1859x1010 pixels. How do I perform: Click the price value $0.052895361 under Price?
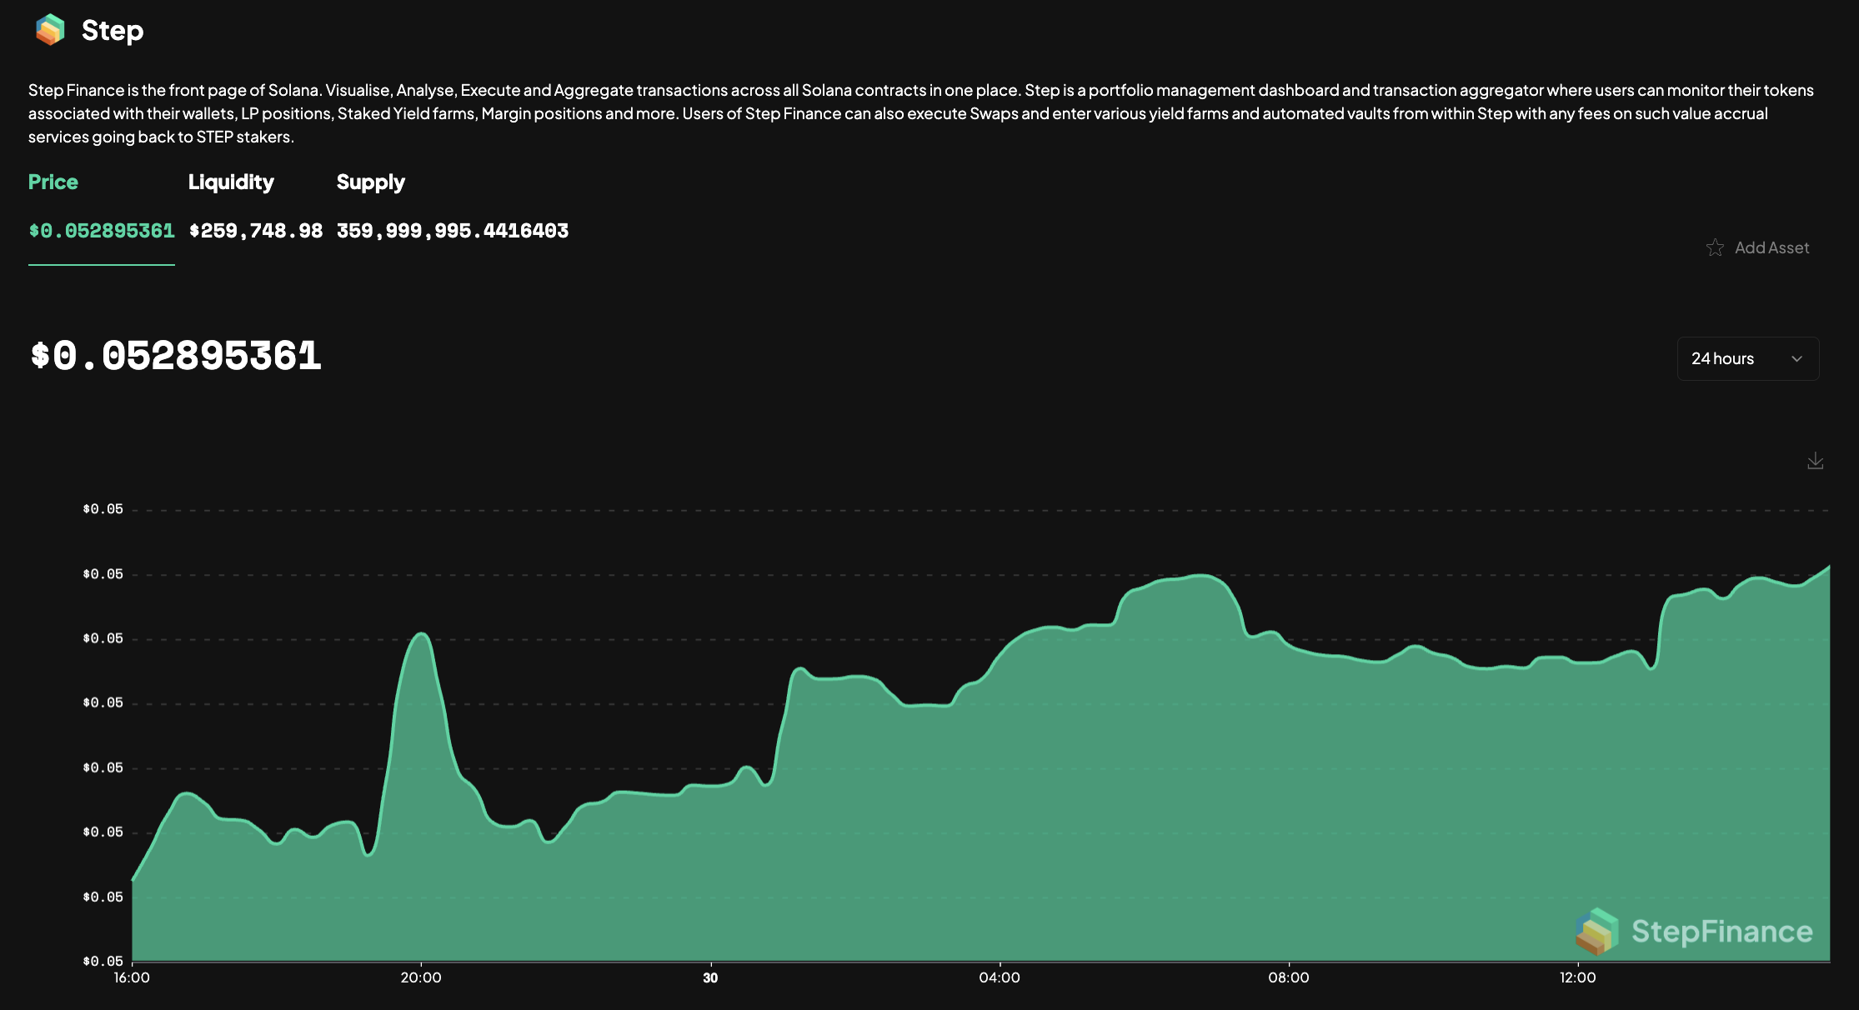[101, 231]
